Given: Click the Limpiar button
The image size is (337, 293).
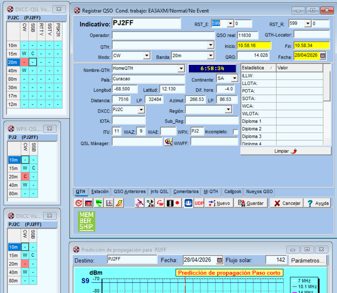Looking at the screenshot, I should [x=285, y=151].
